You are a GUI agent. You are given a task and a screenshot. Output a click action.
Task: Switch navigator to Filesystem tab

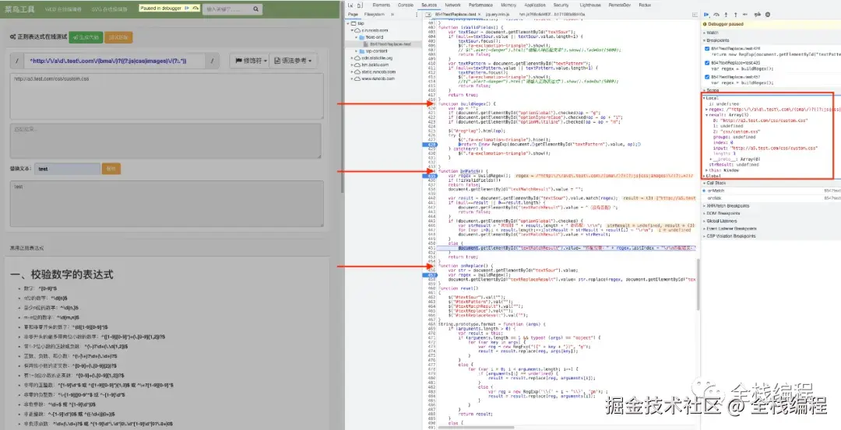[375, 15]
